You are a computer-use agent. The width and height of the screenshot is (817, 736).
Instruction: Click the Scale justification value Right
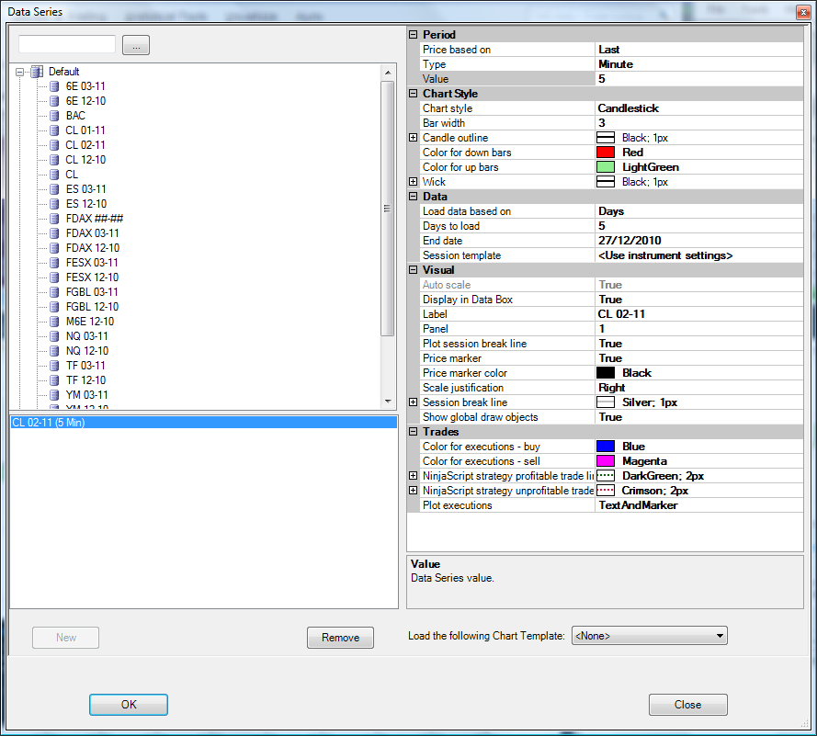(699, 388)
